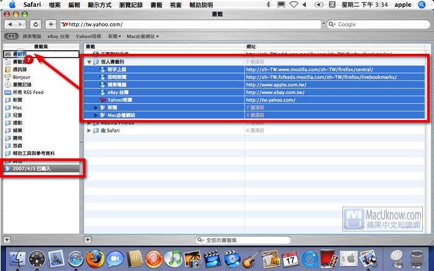The height and width of the screenshot is (271, 434).
Task: Collapse the 個人書籤列 folder triangle
Action: tap(89, 62)
